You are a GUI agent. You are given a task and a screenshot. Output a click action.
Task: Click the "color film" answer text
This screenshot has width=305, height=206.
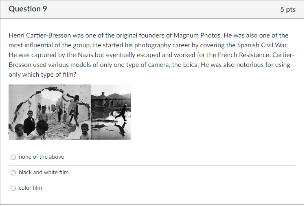pos(30,188)
